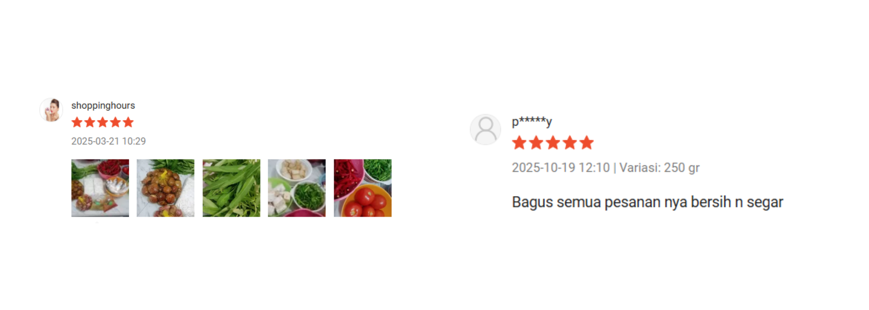
Task: Open the photo with fish and mixed groceries
Action: (100, 188)
